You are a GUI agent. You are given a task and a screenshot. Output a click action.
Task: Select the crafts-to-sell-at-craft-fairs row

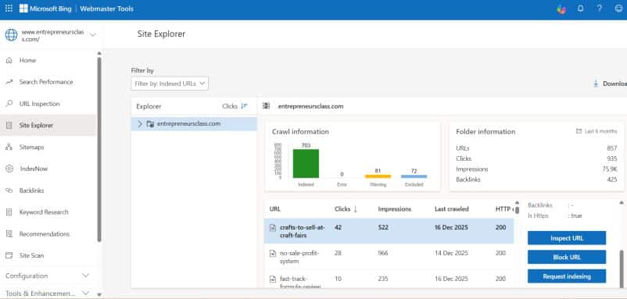[x=389, y=231]
